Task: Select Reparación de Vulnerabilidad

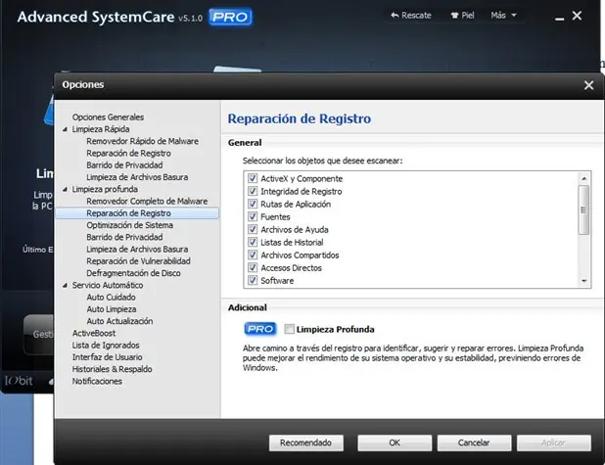Action: click(x=138, y=261)
